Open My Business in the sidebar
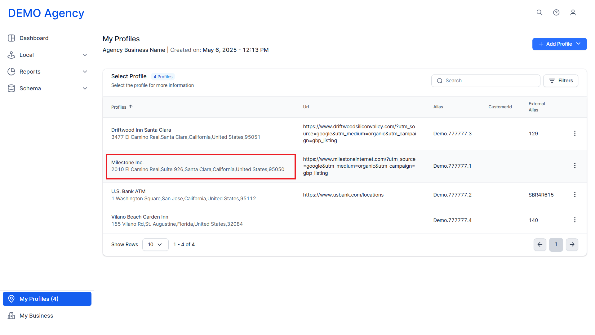The image size is (595, 335). 47,316
